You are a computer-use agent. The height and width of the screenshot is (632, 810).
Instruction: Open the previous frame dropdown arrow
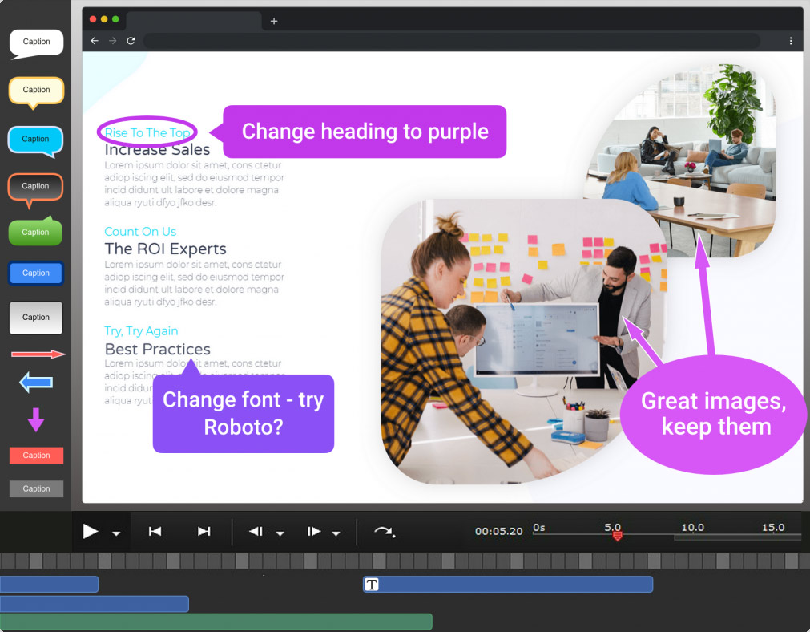coord(280,533)
